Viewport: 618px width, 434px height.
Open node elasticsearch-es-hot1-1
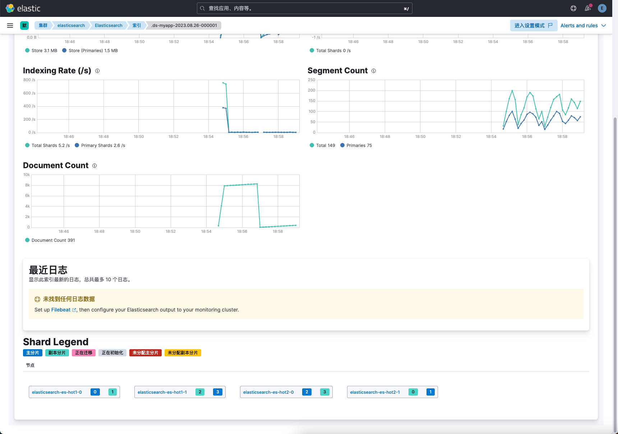162,392
